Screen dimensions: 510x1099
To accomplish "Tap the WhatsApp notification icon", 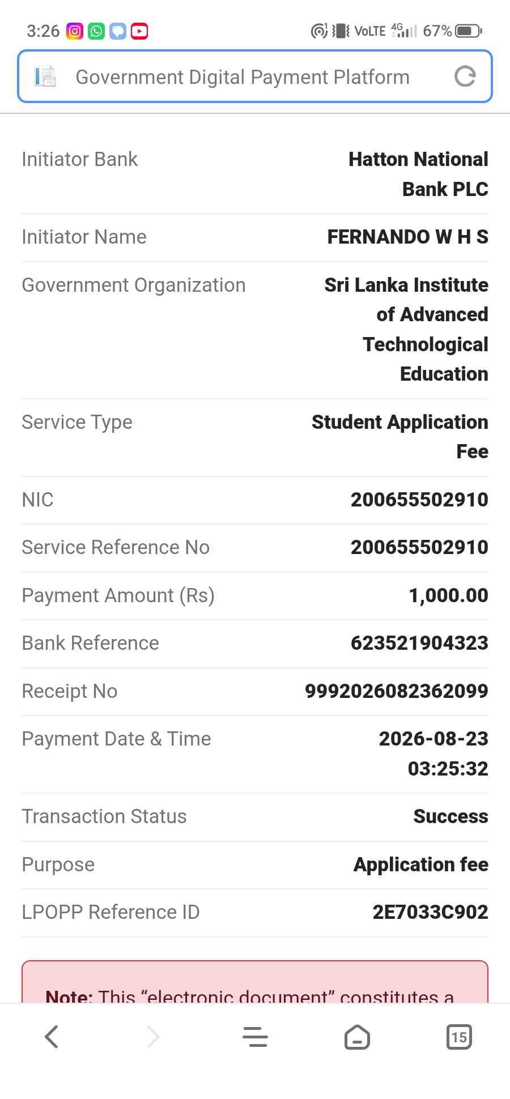I will click(x=96, y=31).
